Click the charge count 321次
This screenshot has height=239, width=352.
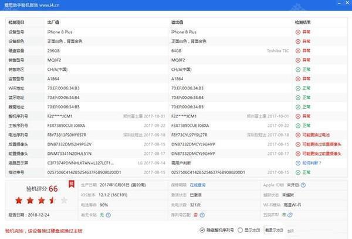click(195, 205)
